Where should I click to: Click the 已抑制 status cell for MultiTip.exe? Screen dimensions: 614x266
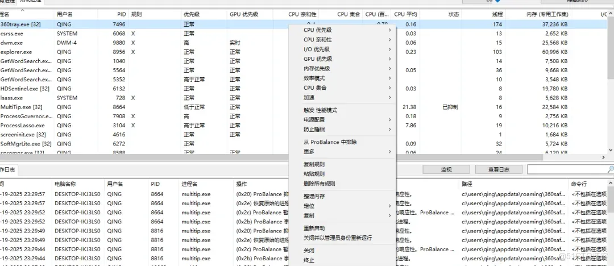point(450,107)
